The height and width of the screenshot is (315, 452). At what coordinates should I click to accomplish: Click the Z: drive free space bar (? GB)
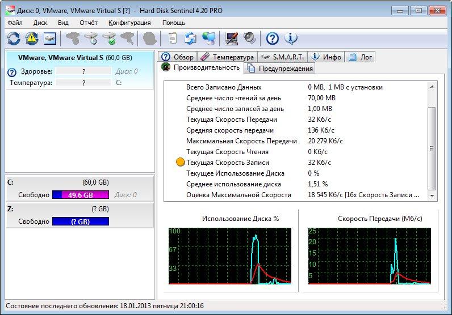pos(81,222)
